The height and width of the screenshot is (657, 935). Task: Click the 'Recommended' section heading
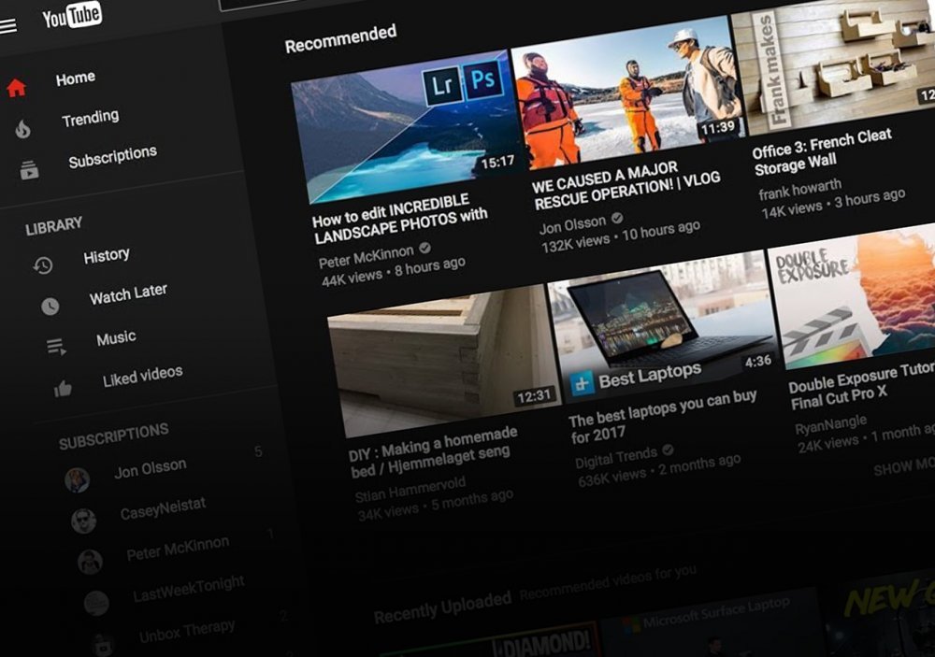coord(340,38)
